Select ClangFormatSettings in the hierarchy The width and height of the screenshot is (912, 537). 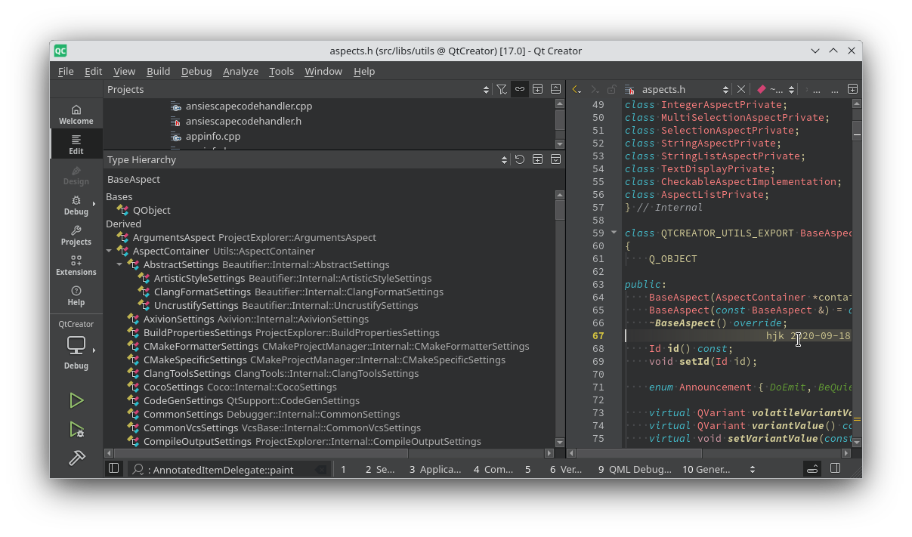[202, 292]
